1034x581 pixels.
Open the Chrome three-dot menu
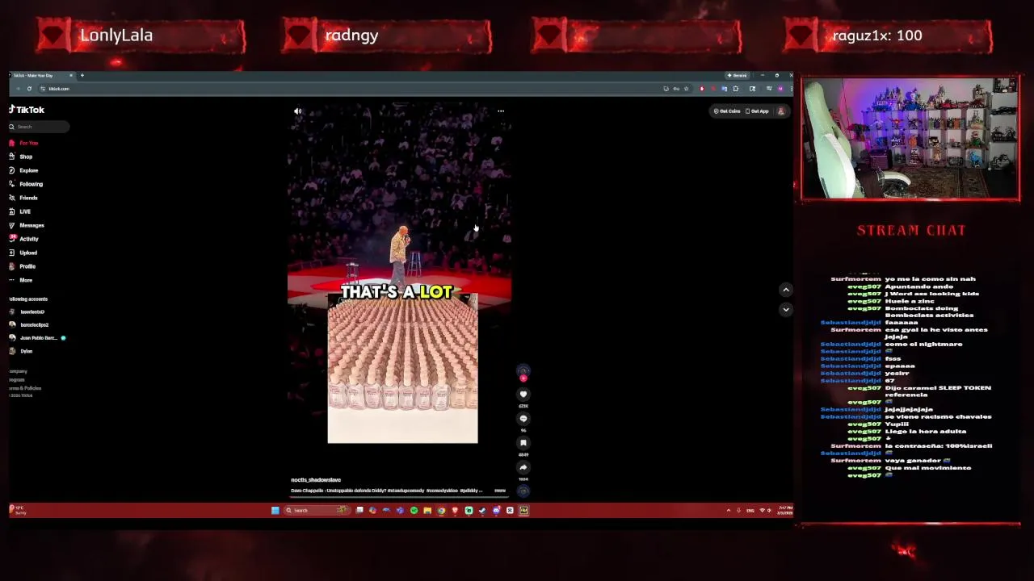pos(791,89)
